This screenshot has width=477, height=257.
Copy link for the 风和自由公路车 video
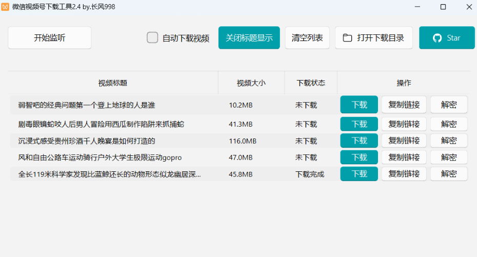[404, 157]
